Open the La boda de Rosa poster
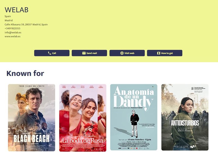This screenshot has width=218, height=155. [83, 118]
